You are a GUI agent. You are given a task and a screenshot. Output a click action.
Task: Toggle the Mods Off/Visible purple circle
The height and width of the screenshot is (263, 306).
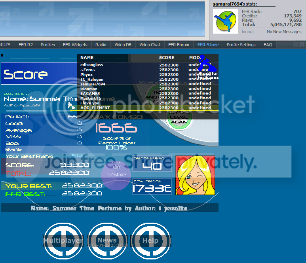(x=116, y=172)
